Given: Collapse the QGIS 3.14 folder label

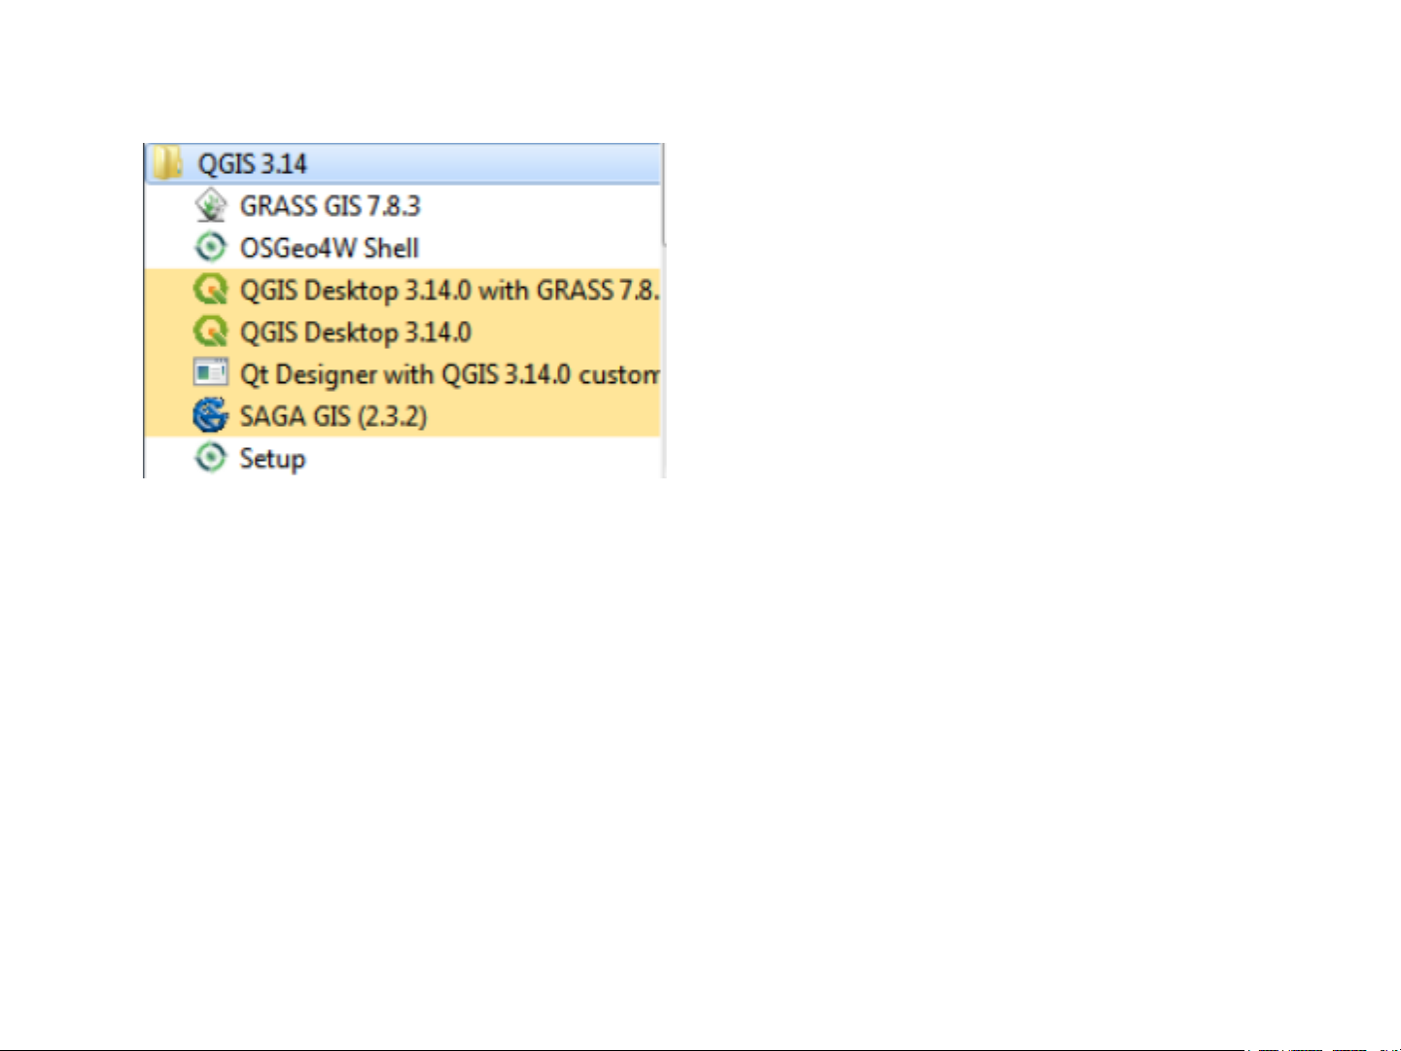Looking at the screenshot, I should pos(253,163).
